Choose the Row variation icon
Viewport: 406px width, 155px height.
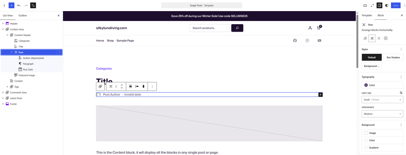pyautogui.click(x=372, y=38)
